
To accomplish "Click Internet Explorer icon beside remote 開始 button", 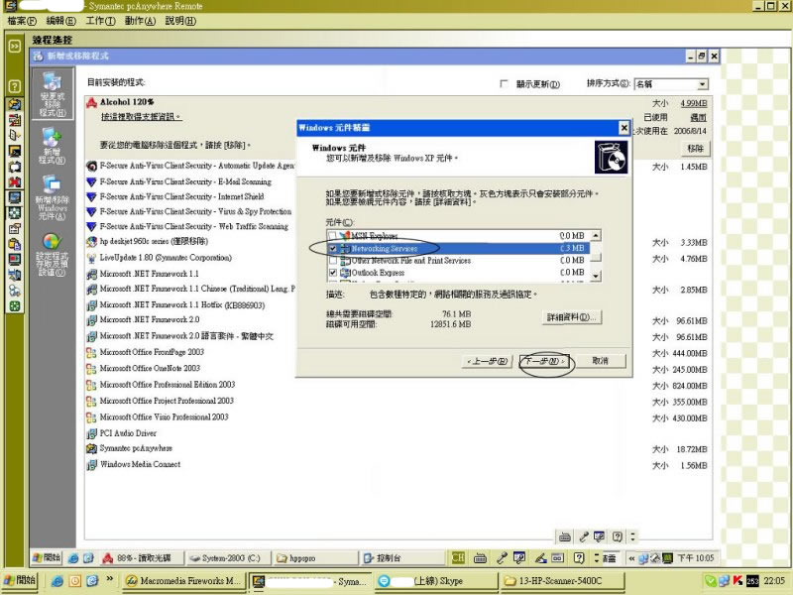I will pos(73,558).
